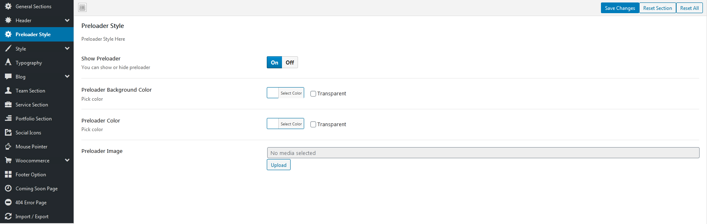The image size is (707, 224).
Task: Select the Service Section briefcase icon
Action: [8, 104]
